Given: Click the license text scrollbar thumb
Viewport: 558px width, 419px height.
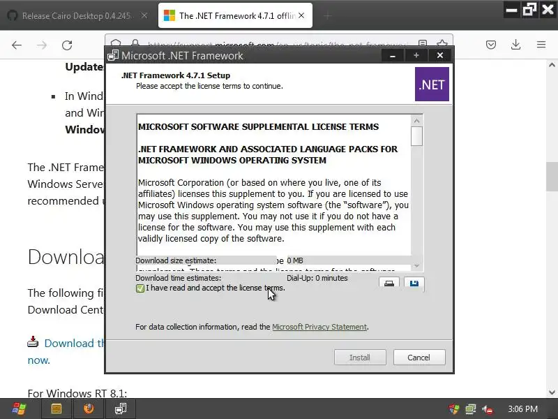Looking at the screenshot, I should pos(416,136).
